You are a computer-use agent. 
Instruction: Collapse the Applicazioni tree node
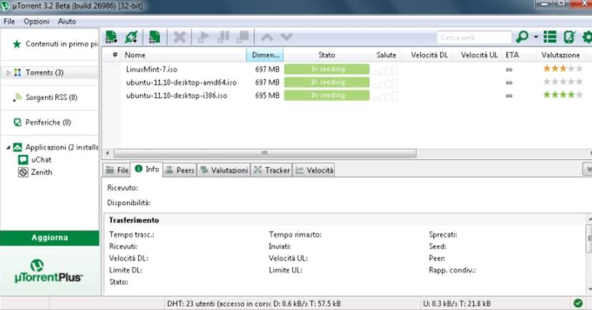(x=8, y=147)
